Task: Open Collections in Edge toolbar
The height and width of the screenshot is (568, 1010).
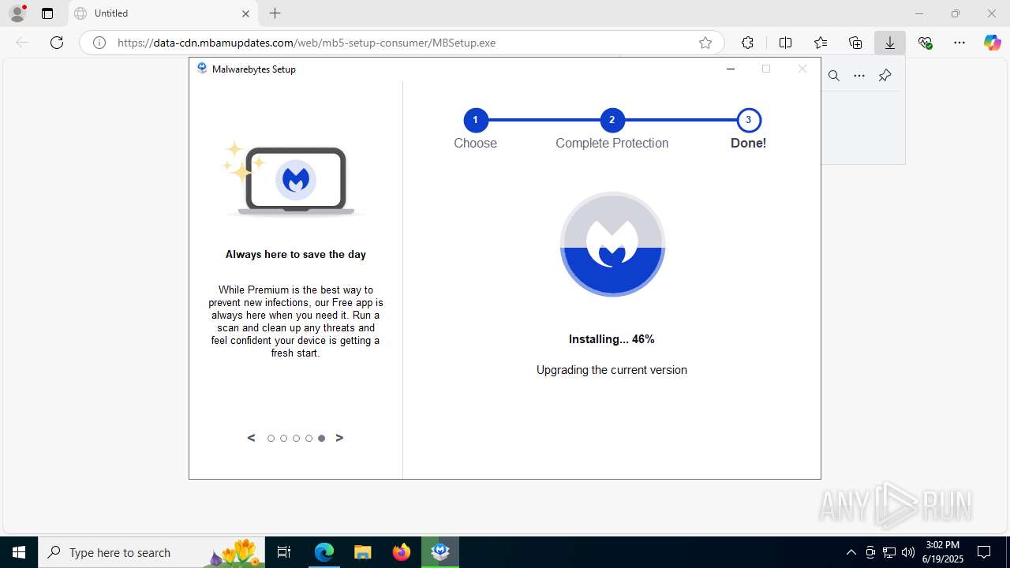Action: coord(855,43)
